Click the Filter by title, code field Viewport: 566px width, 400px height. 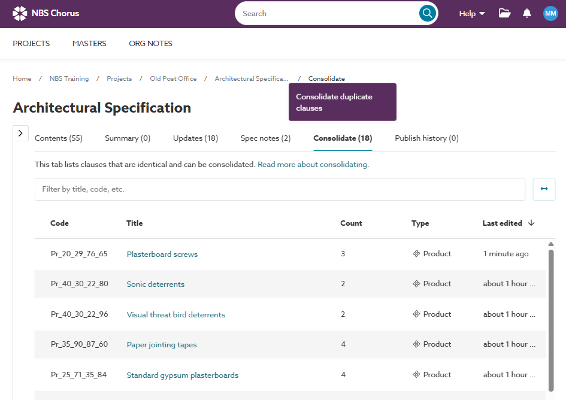280,189
